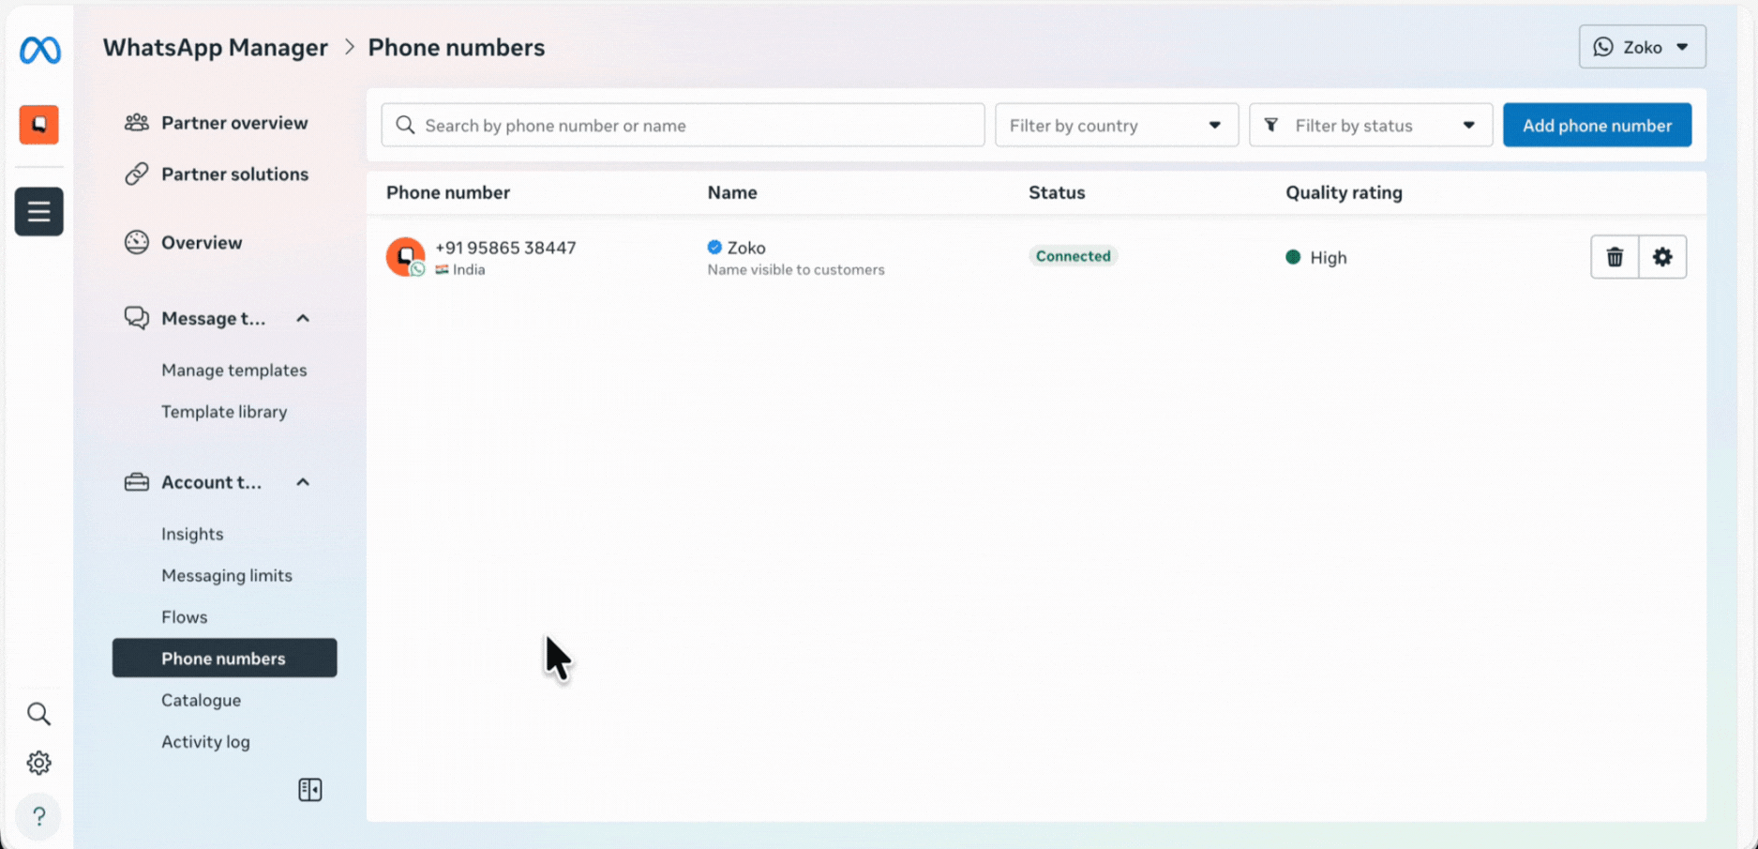This screenshot has width=1758, height=849.
Task: Toggle the hamburger menu icon in left rail
Action: coord(39,211)
